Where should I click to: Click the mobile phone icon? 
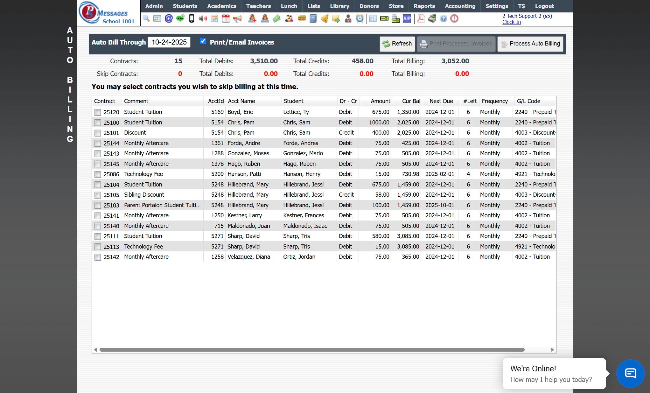point(192,18)
